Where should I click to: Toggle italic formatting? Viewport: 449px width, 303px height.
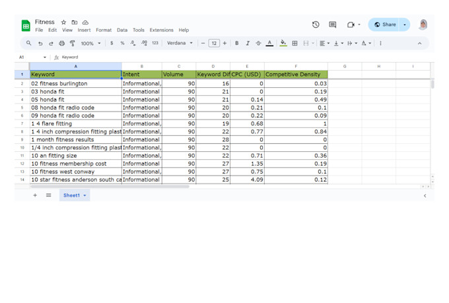click(x=248, y=44)
